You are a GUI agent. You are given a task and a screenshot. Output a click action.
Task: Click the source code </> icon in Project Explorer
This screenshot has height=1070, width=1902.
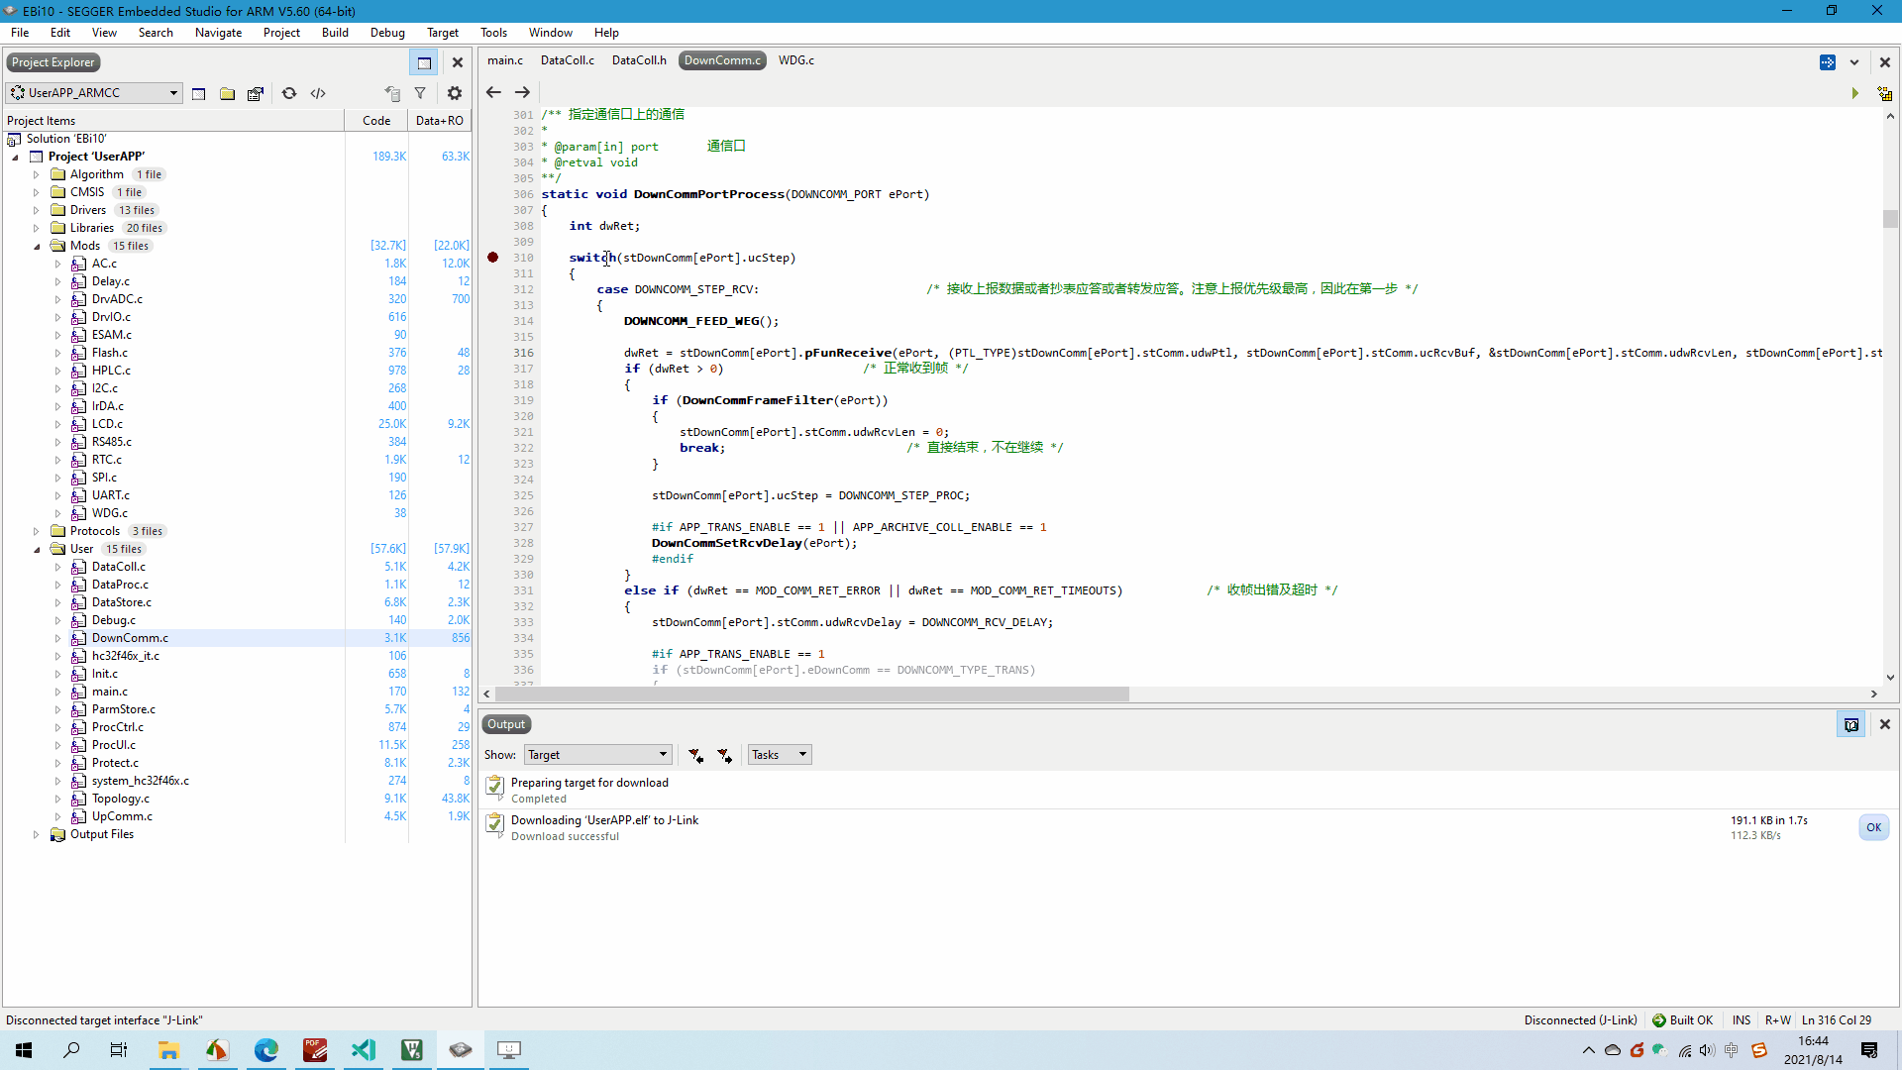click(318, 93)
